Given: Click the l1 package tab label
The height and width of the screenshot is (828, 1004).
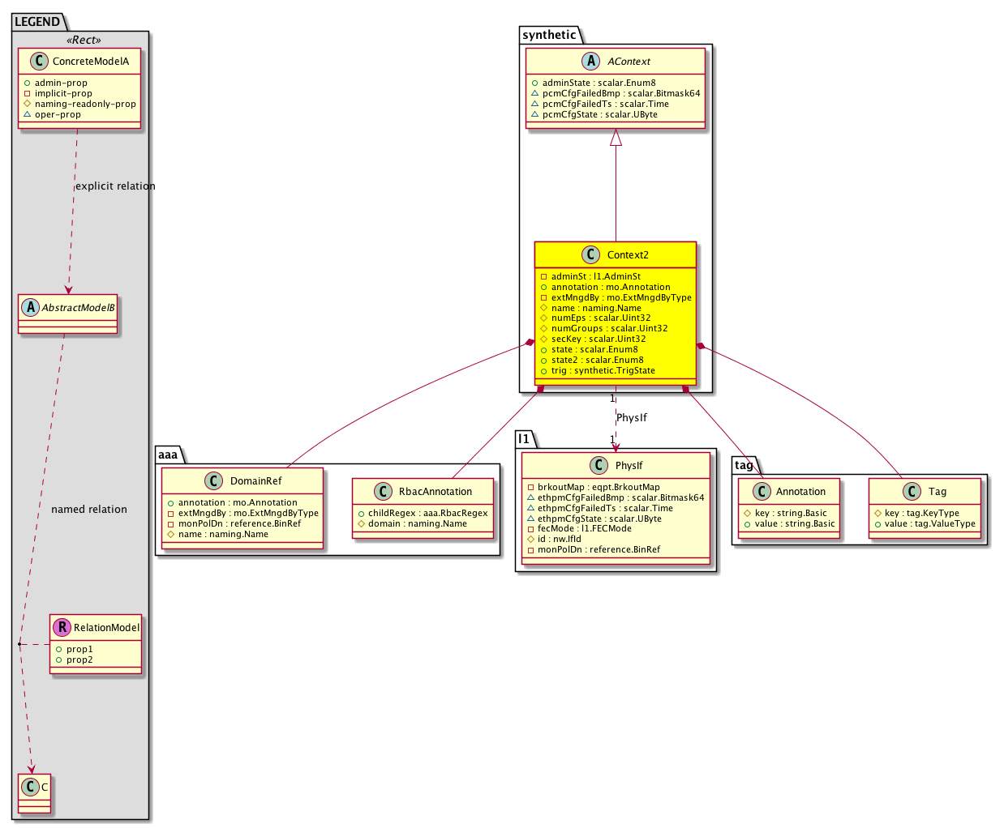Looking at the screenshot, I should (524, 439).
